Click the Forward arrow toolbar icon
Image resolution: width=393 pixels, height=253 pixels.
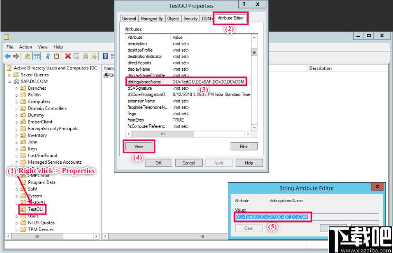point(17,56)
